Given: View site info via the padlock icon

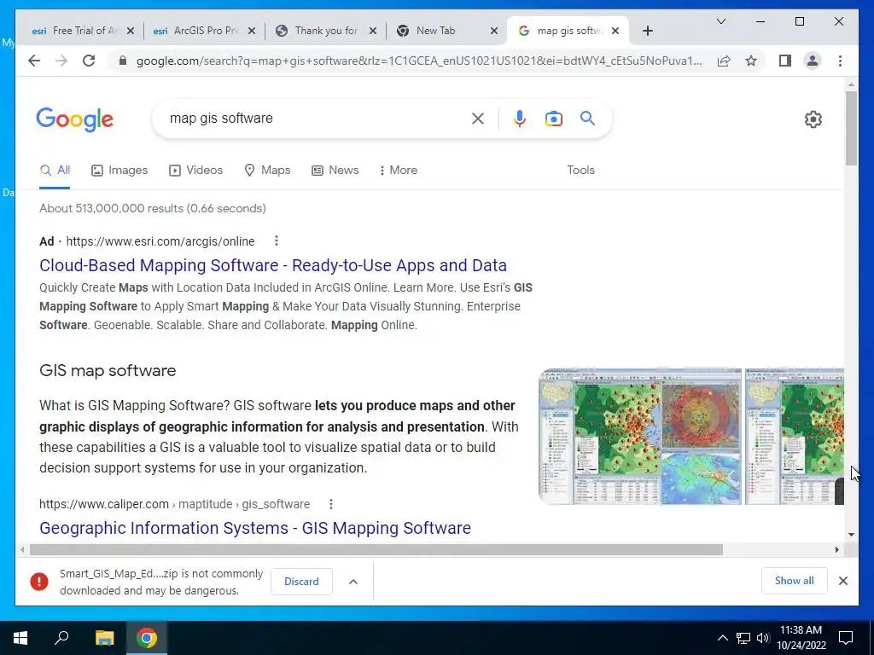Looking at the screenshot, I should (x=123, y=61).
